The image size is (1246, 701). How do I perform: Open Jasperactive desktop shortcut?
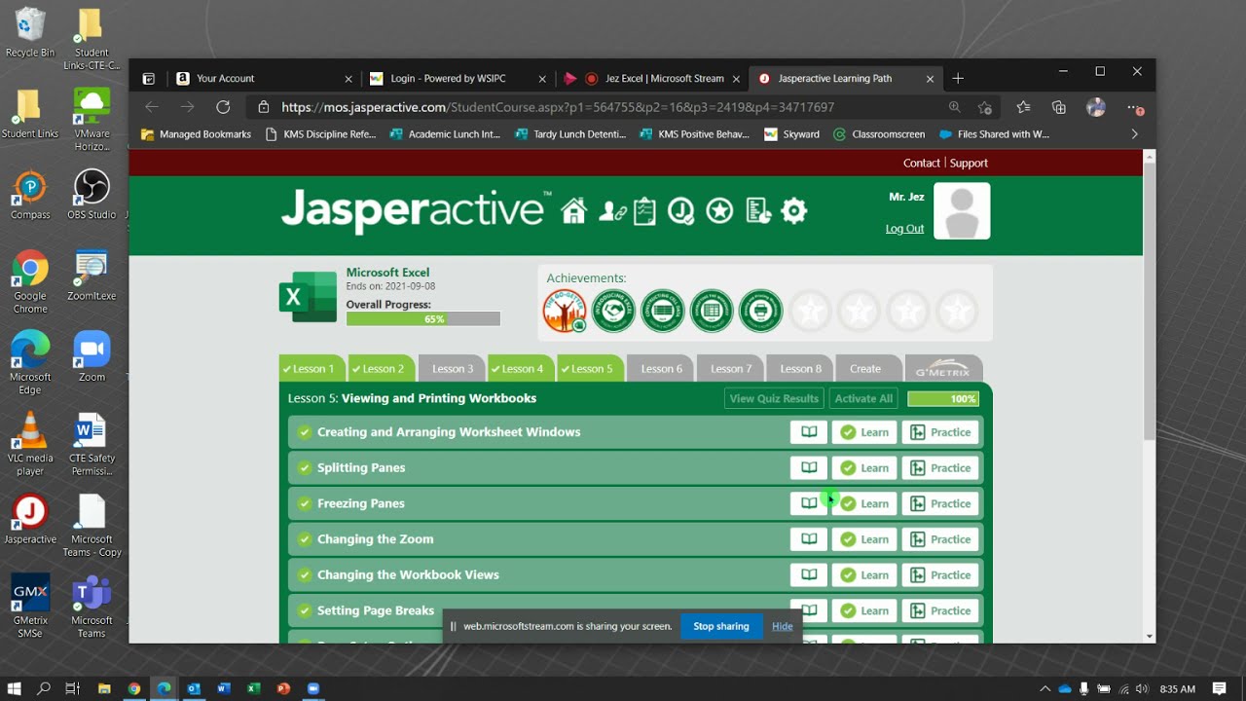(x=30, y=519)
